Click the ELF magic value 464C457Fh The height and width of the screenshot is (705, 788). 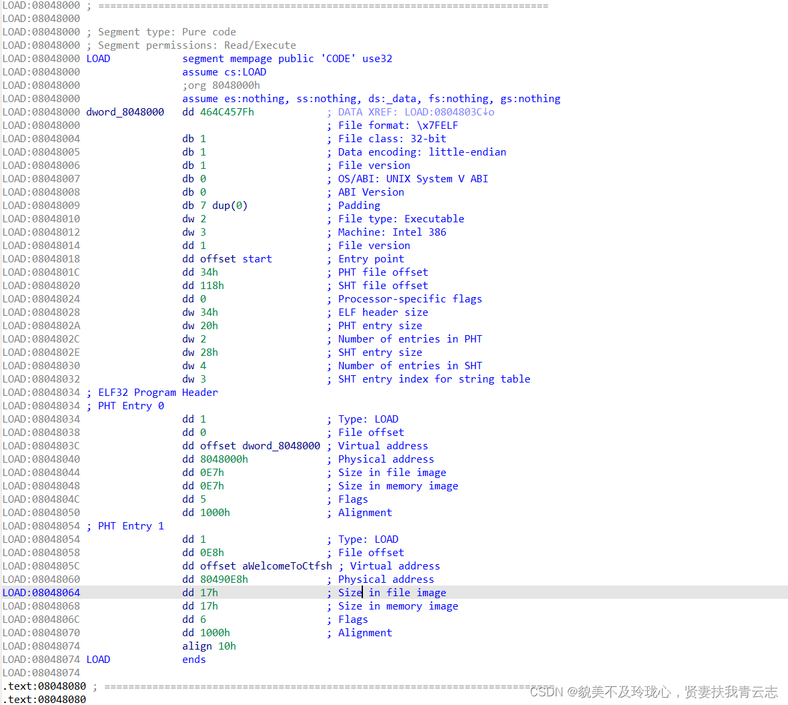pos(227,111)
